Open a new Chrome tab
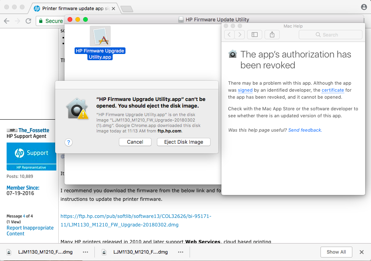371x261 pixels. 126,9
